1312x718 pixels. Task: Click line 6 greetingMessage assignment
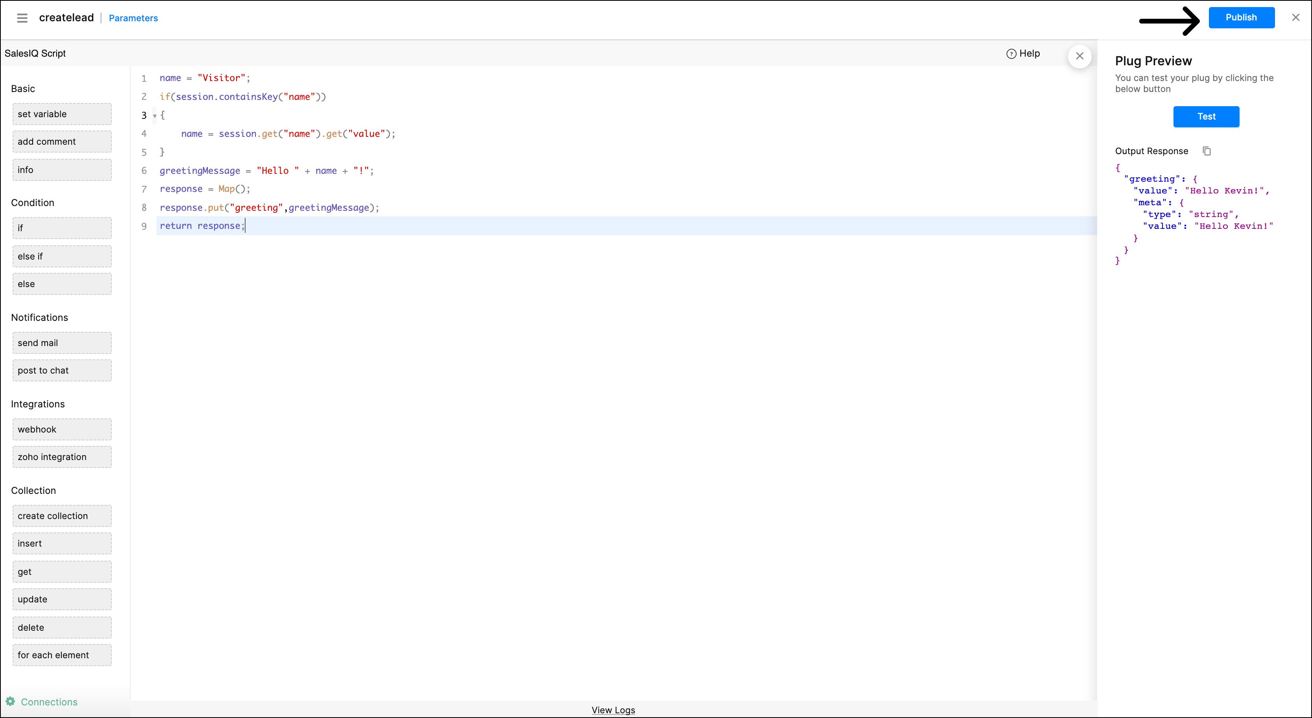(266, 171)
